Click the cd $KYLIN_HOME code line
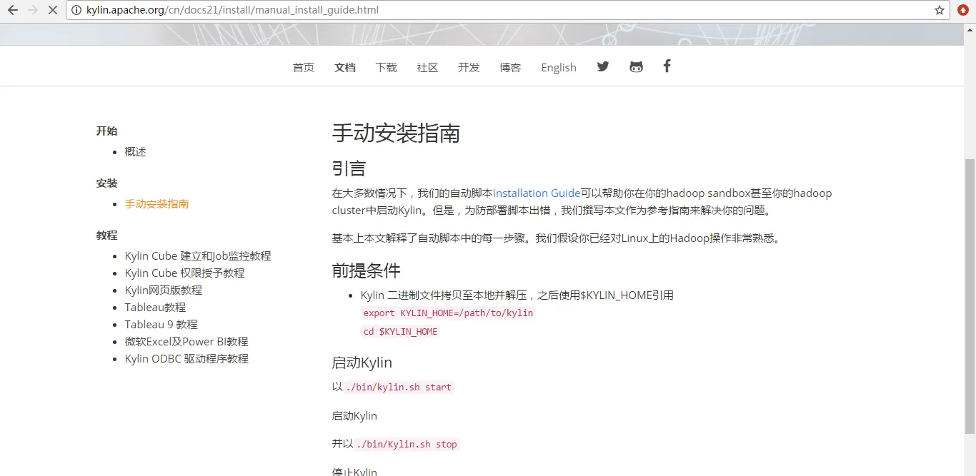Image resolution: width=976 pixels, height=476 pixels. [400, 331]
